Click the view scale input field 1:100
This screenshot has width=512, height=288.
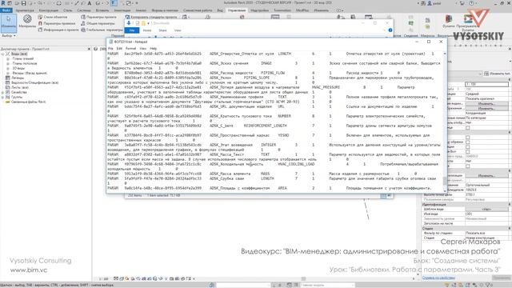[486, 84]
